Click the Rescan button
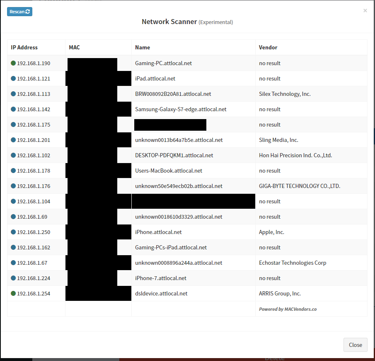 pyautogui.click(x=19, y=12)
